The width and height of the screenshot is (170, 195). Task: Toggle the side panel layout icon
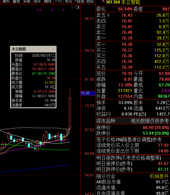[x=78, y=7]
